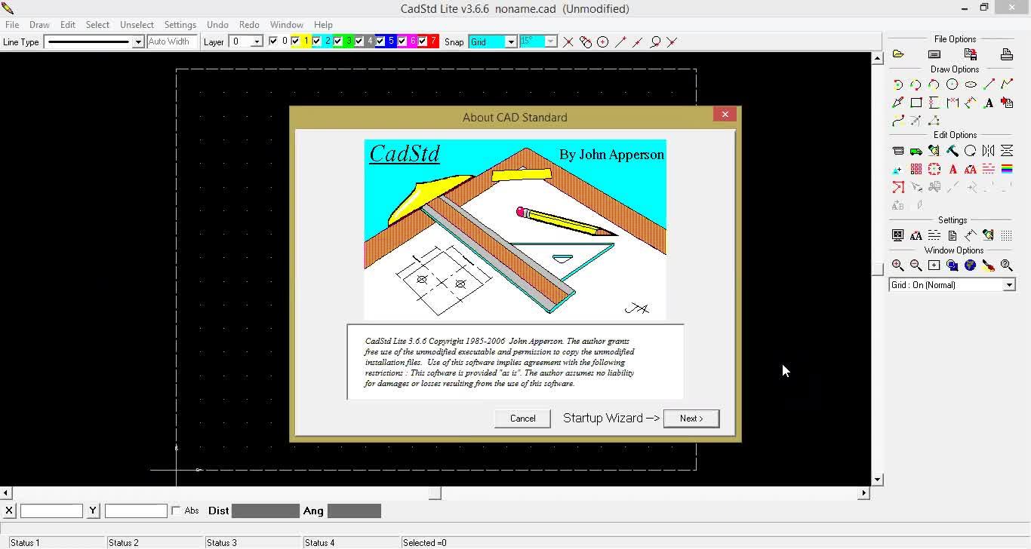Image resolution: width=1031 pixels, height=549 pixels.
Task: Click the Rotate icon in Edit Options
Action: 971,151
